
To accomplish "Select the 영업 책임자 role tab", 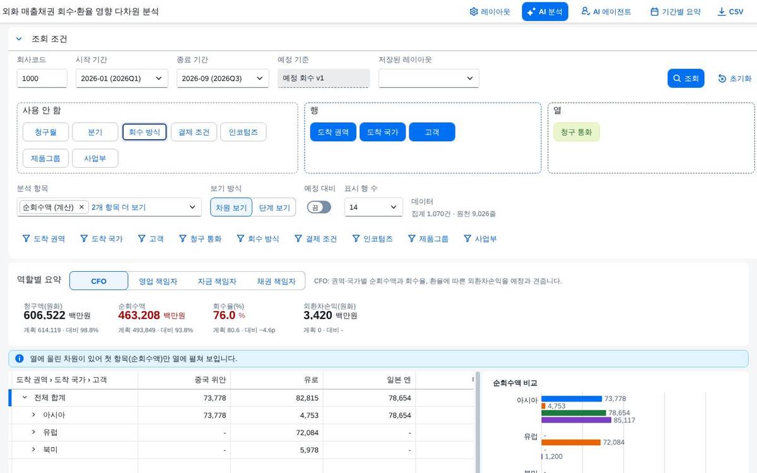I will point(158,281).
